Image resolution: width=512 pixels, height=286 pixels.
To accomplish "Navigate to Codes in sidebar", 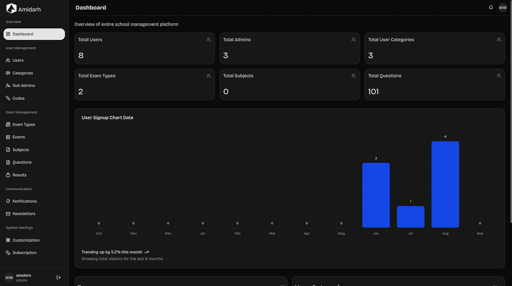I will (x=18, y=98).
